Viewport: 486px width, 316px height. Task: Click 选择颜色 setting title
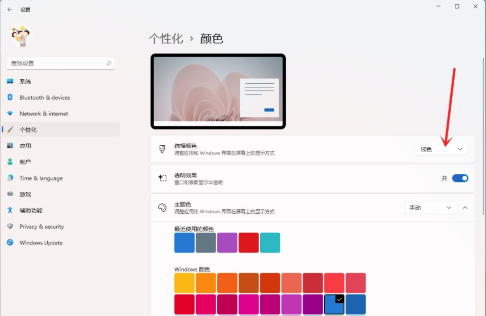(185, 146)
